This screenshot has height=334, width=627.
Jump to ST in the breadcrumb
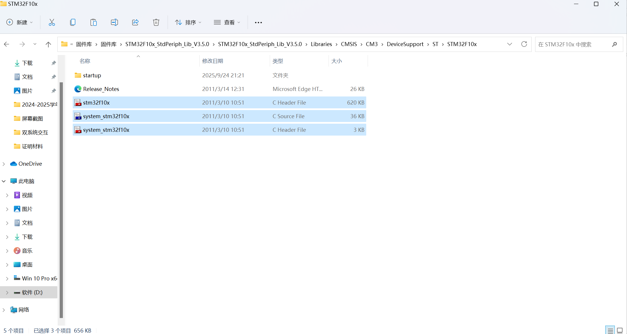(435, 44)
